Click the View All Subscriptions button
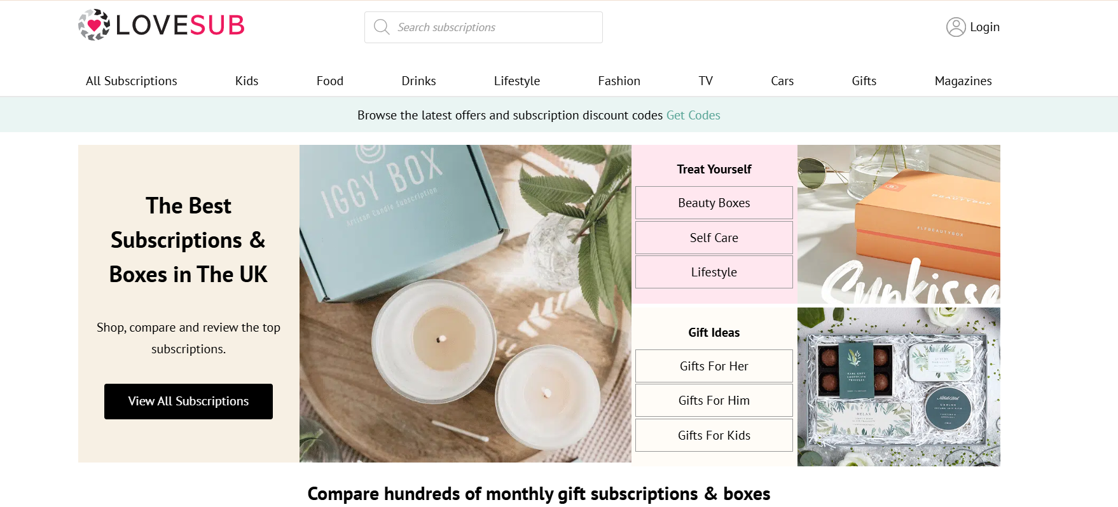1118x507 pixels. (188, 402)
